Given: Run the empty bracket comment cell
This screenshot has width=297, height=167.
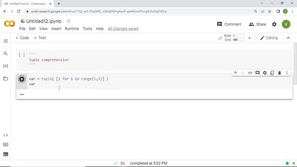Looking at the screenshot, I should pos(22,55).
